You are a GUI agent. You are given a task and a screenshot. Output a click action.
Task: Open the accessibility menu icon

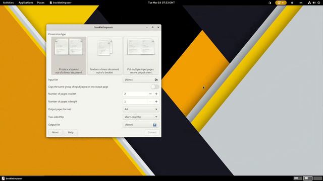click(292, 3)
